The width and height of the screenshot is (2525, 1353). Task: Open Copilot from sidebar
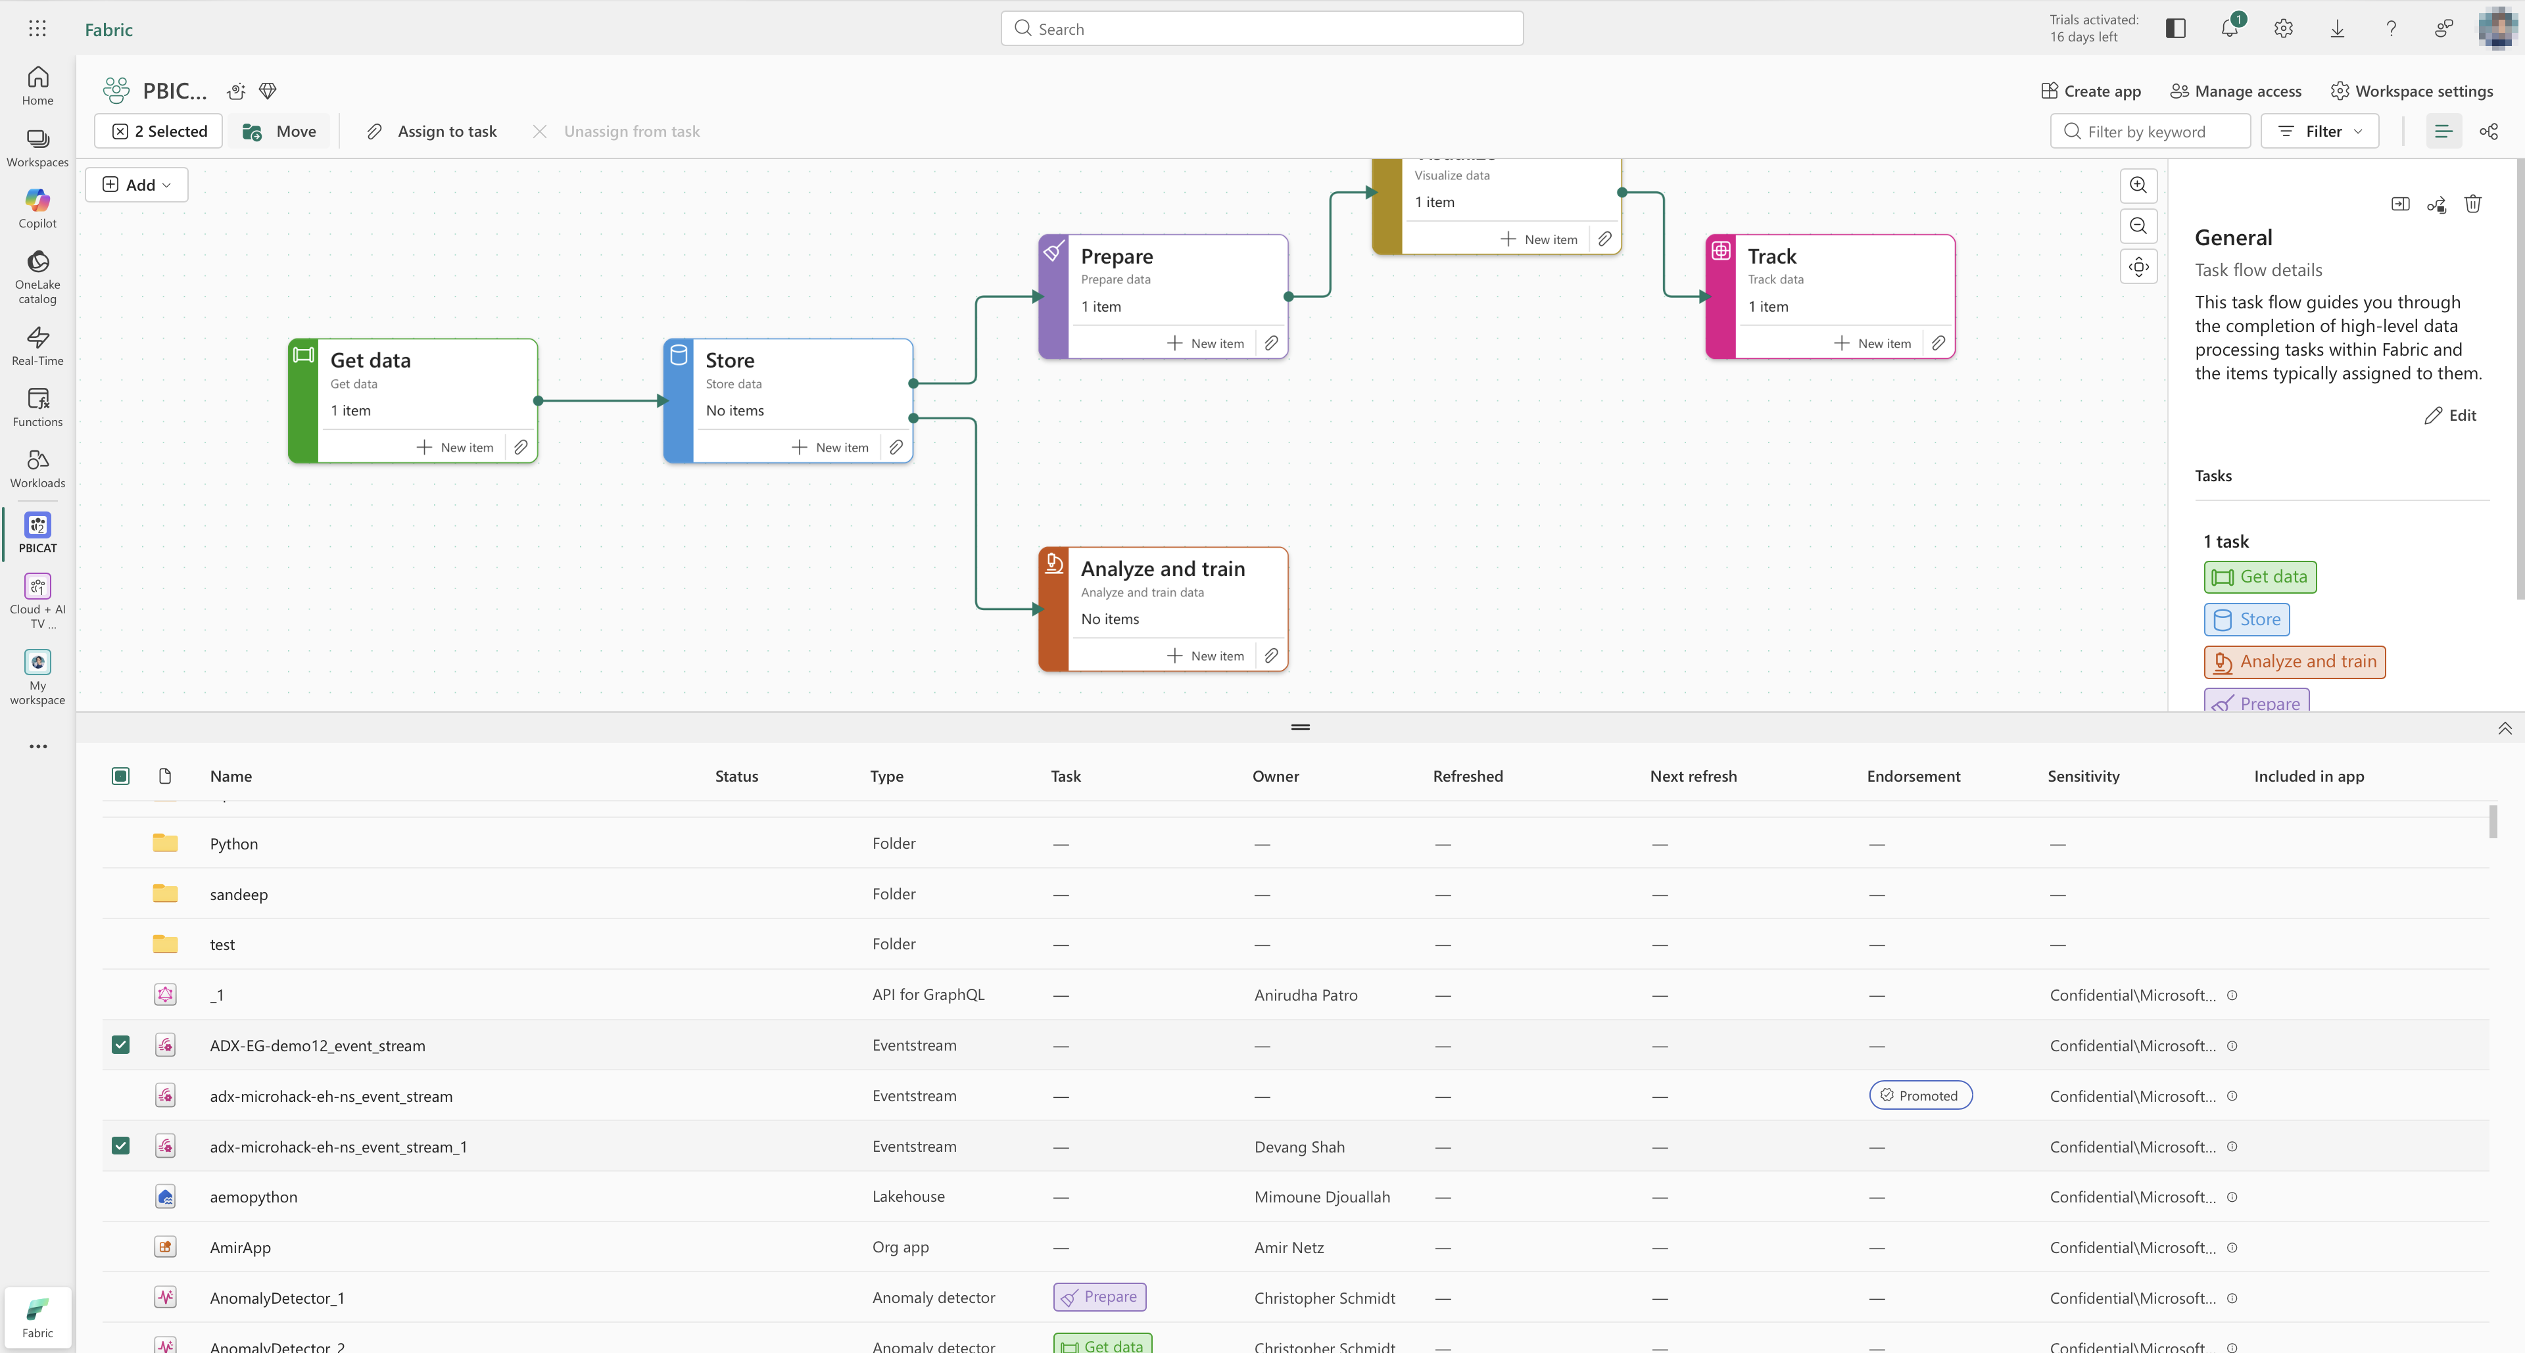coord(37,208)
